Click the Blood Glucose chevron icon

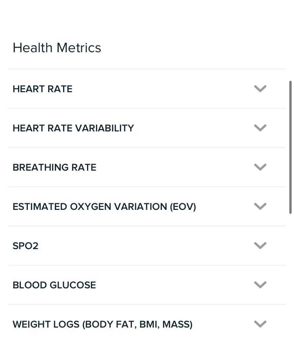tap(260, 285)
